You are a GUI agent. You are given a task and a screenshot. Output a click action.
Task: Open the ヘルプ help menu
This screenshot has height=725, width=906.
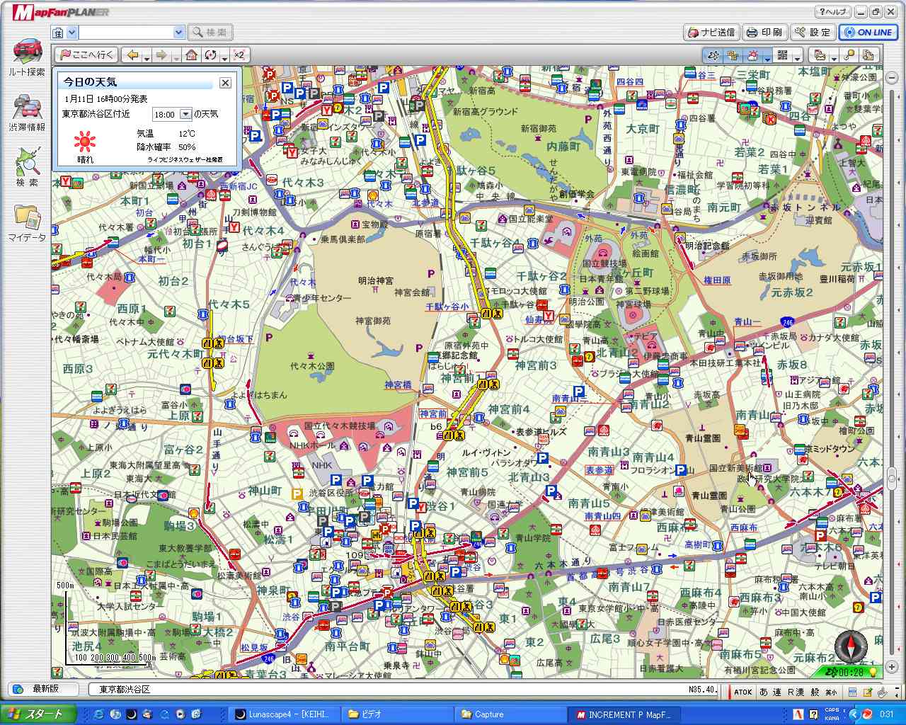(832, 12)
